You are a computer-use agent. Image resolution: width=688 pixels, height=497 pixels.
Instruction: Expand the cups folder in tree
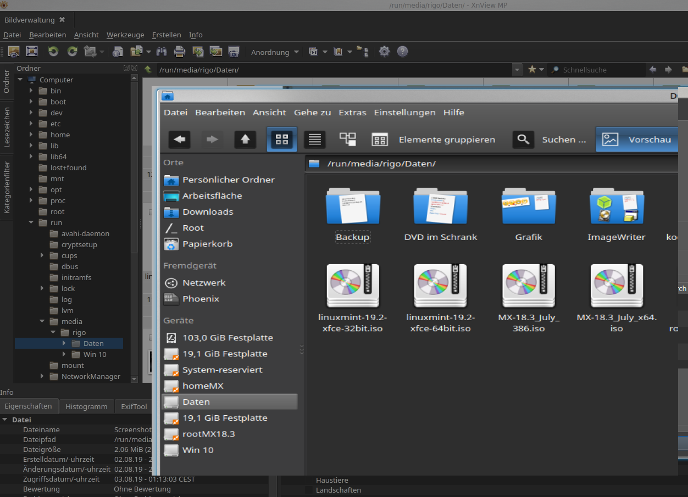pos(42,255)
